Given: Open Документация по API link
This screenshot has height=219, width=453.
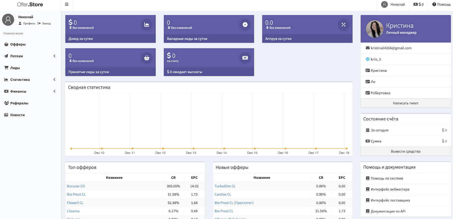Looking at the screenshot, I should [x=388, y=211].
